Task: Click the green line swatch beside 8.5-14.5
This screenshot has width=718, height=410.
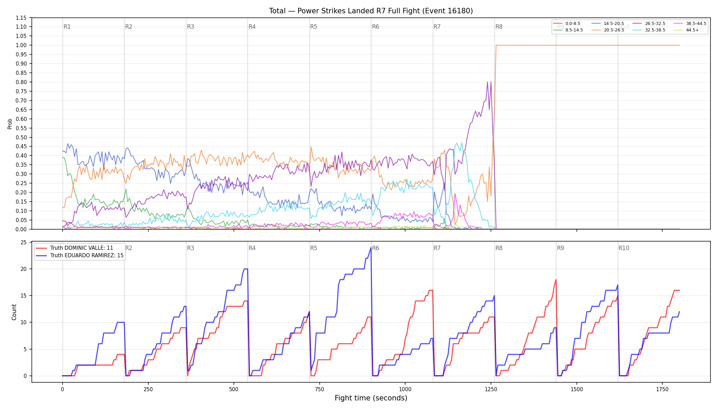Action: coord(558,30)
